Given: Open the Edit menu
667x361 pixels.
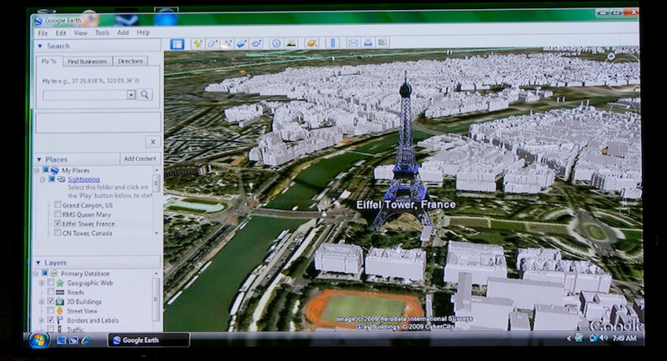Looking at the screenshot, I should [61, 33].
